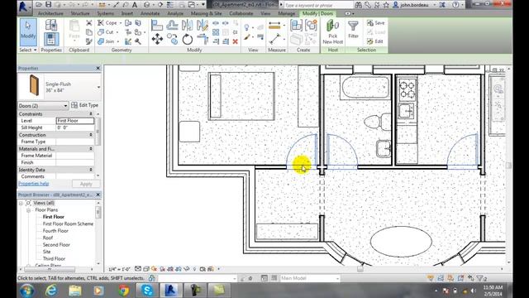This screenshot has width=529, height=298.
Task: Click the Match Type Properties icon
Action: point(89,41)
